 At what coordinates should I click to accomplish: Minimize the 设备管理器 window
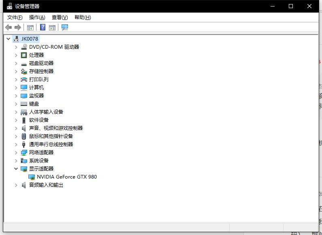(x=273, y=6)
